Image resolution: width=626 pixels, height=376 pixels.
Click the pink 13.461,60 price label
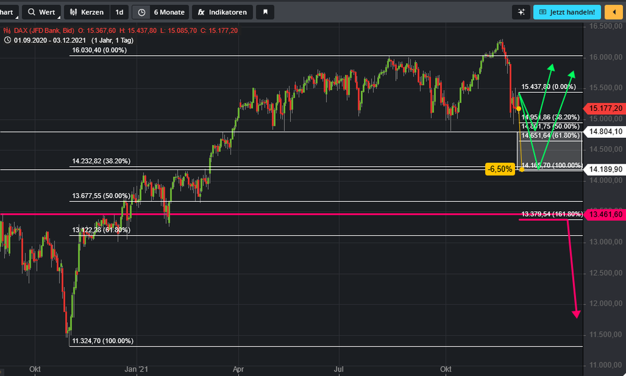point(605,215)
